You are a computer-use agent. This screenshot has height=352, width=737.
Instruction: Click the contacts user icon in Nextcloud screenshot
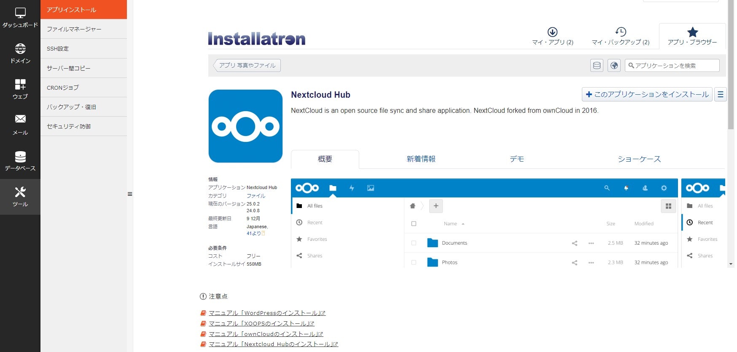(x=645, y=188)
